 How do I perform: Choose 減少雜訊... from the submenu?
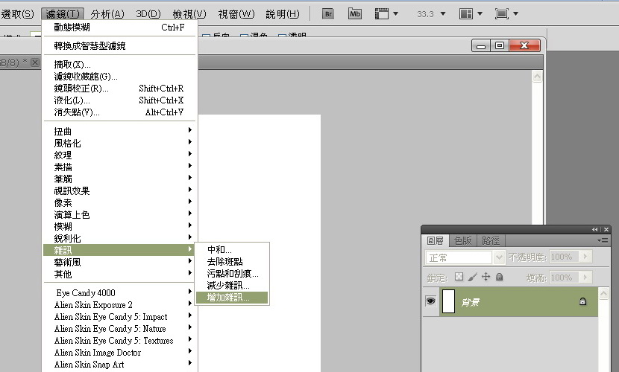point(232,286)
